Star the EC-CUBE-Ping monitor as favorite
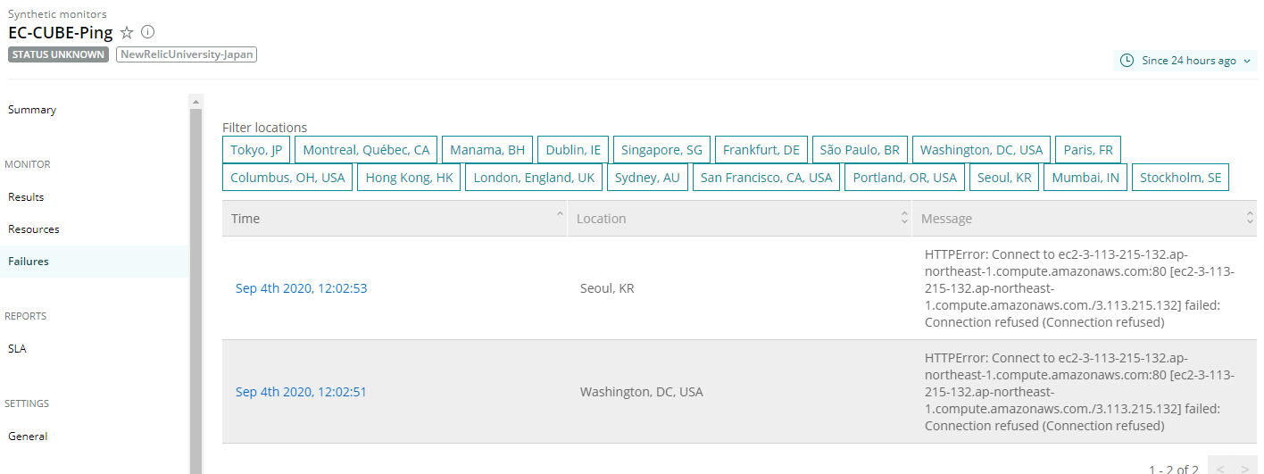The height and width of the screenshot is (474, 1264). (127, 32)
